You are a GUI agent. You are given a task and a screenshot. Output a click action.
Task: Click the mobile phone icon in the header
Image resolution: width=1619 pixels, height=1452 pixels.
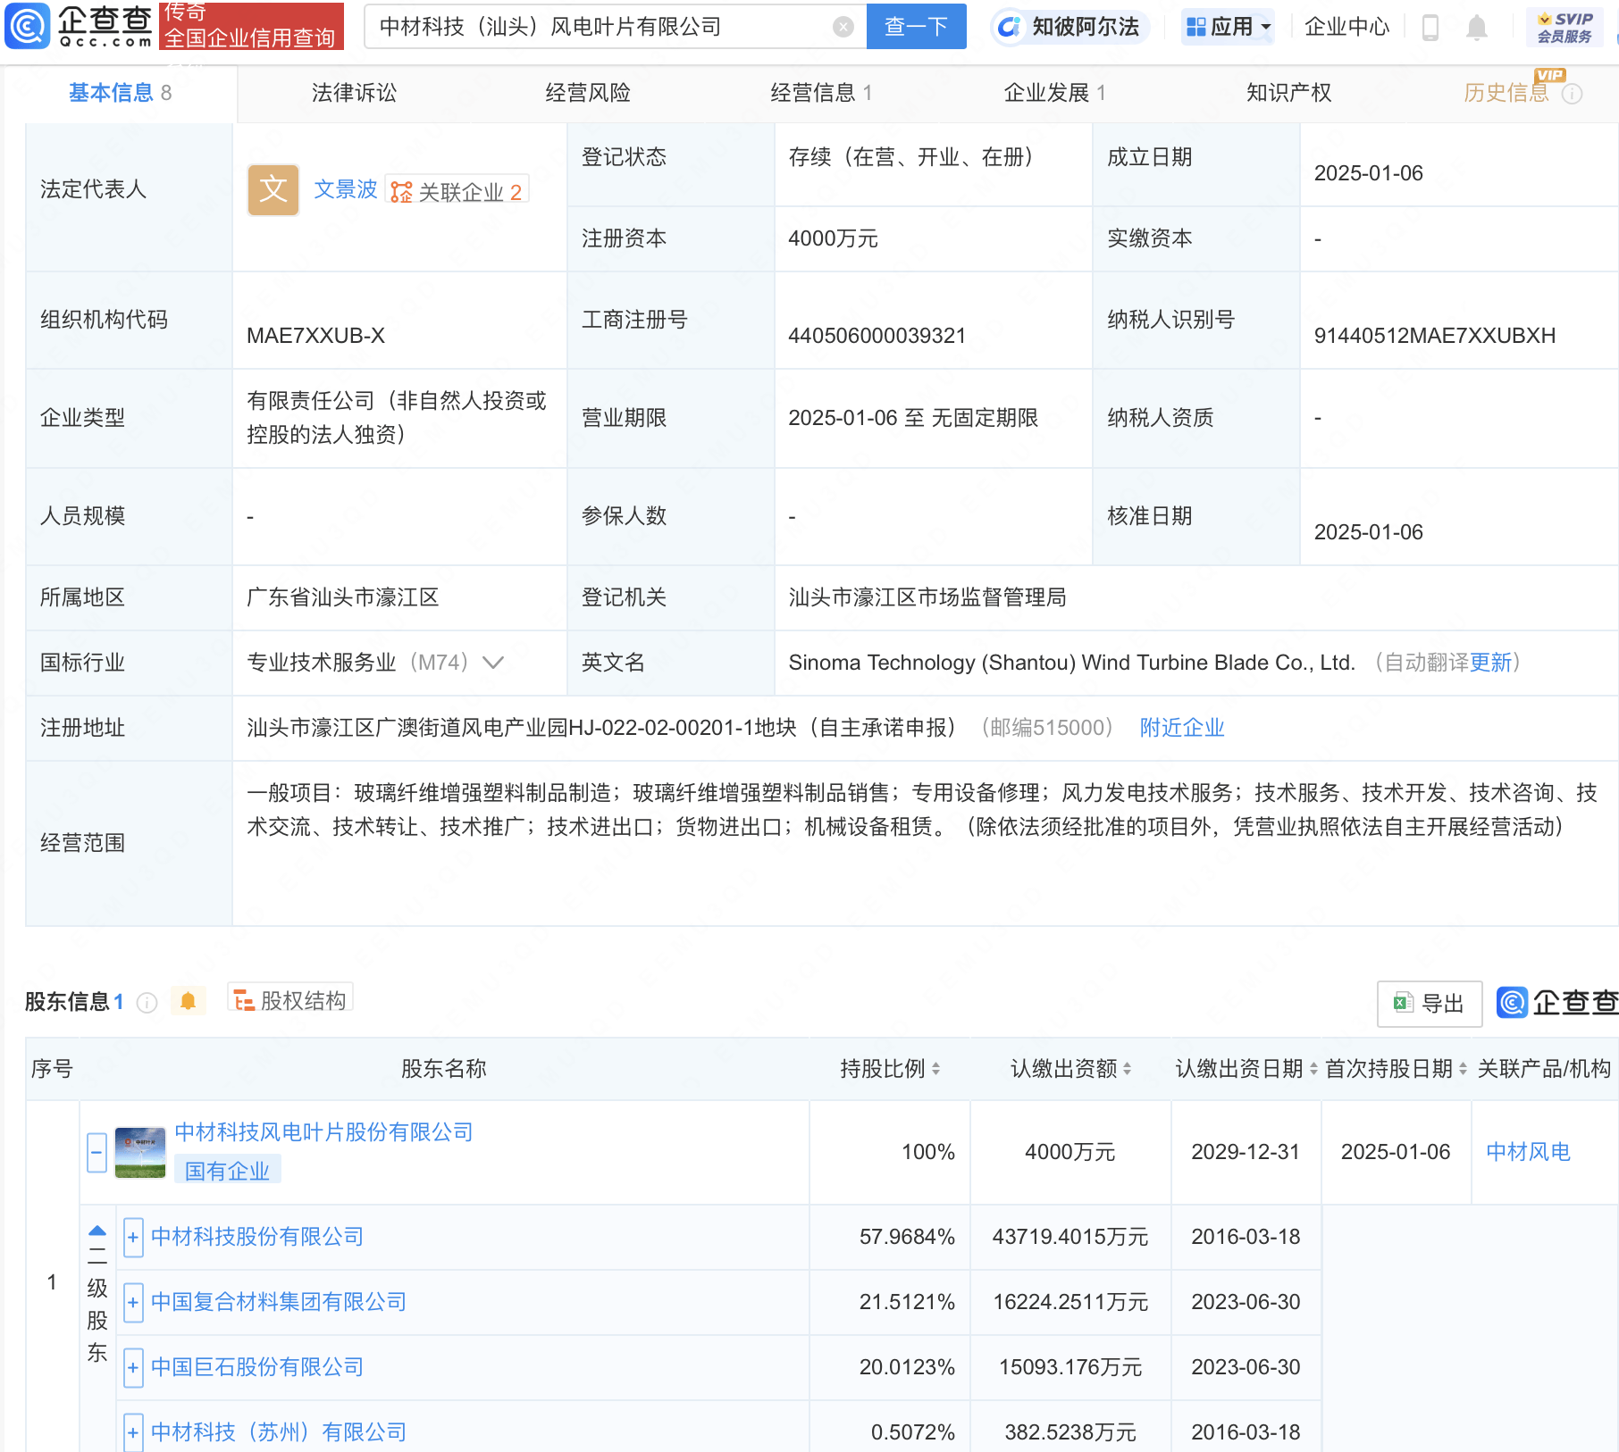click(x=1430, y=28)
